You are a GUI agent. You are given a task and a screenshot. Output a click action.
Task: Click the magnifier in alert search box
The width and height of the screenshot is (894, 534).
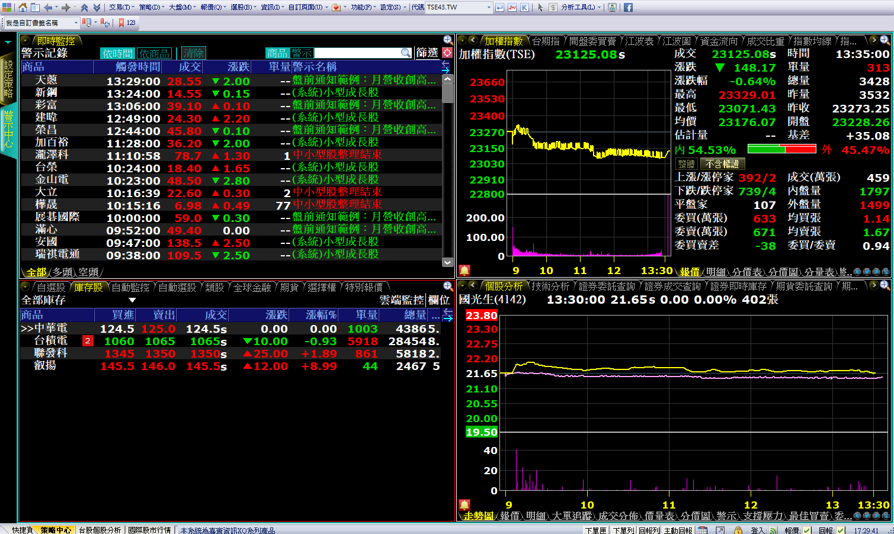point(406,53)
